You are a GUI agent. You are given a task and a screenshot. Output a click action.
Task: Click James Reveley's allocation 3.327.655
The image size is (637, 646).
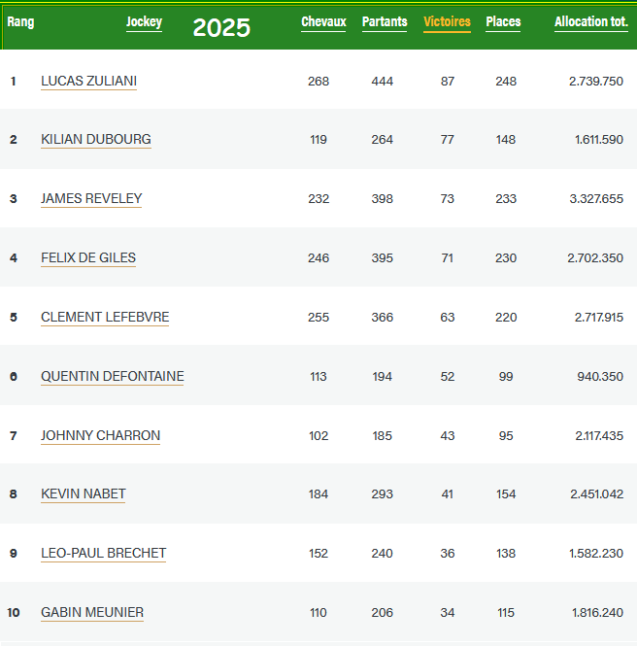(x=595, y=199)
